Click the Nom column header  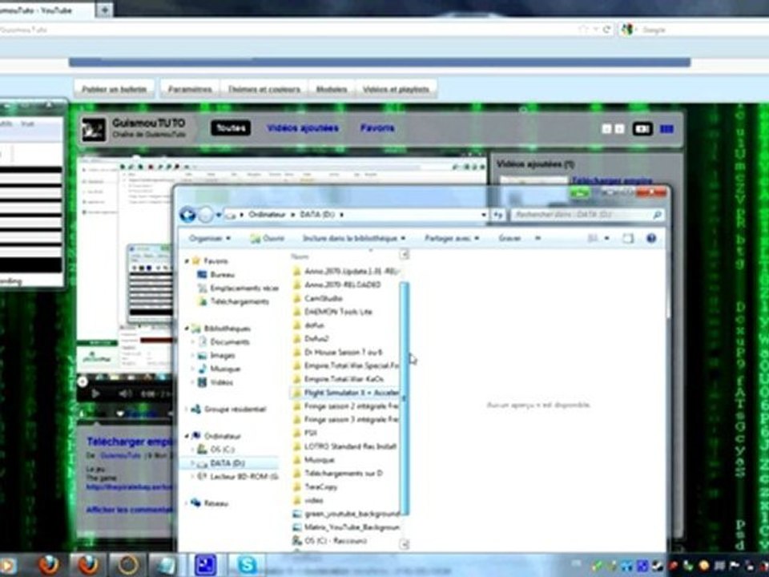click(x=300, y=256)
